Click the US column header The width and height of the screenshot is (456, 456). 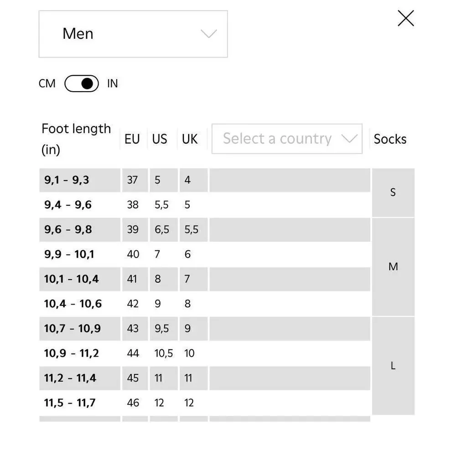[160, 139]
